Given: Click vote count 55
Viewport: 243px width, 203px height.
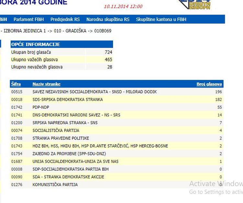Looking at the screenshot, I should click(220, 107).
